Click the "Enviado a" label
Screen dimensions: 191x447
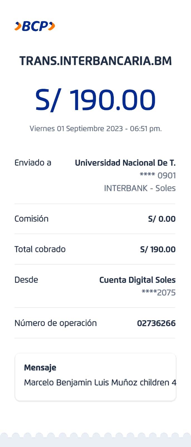click(x=33, y=163)
